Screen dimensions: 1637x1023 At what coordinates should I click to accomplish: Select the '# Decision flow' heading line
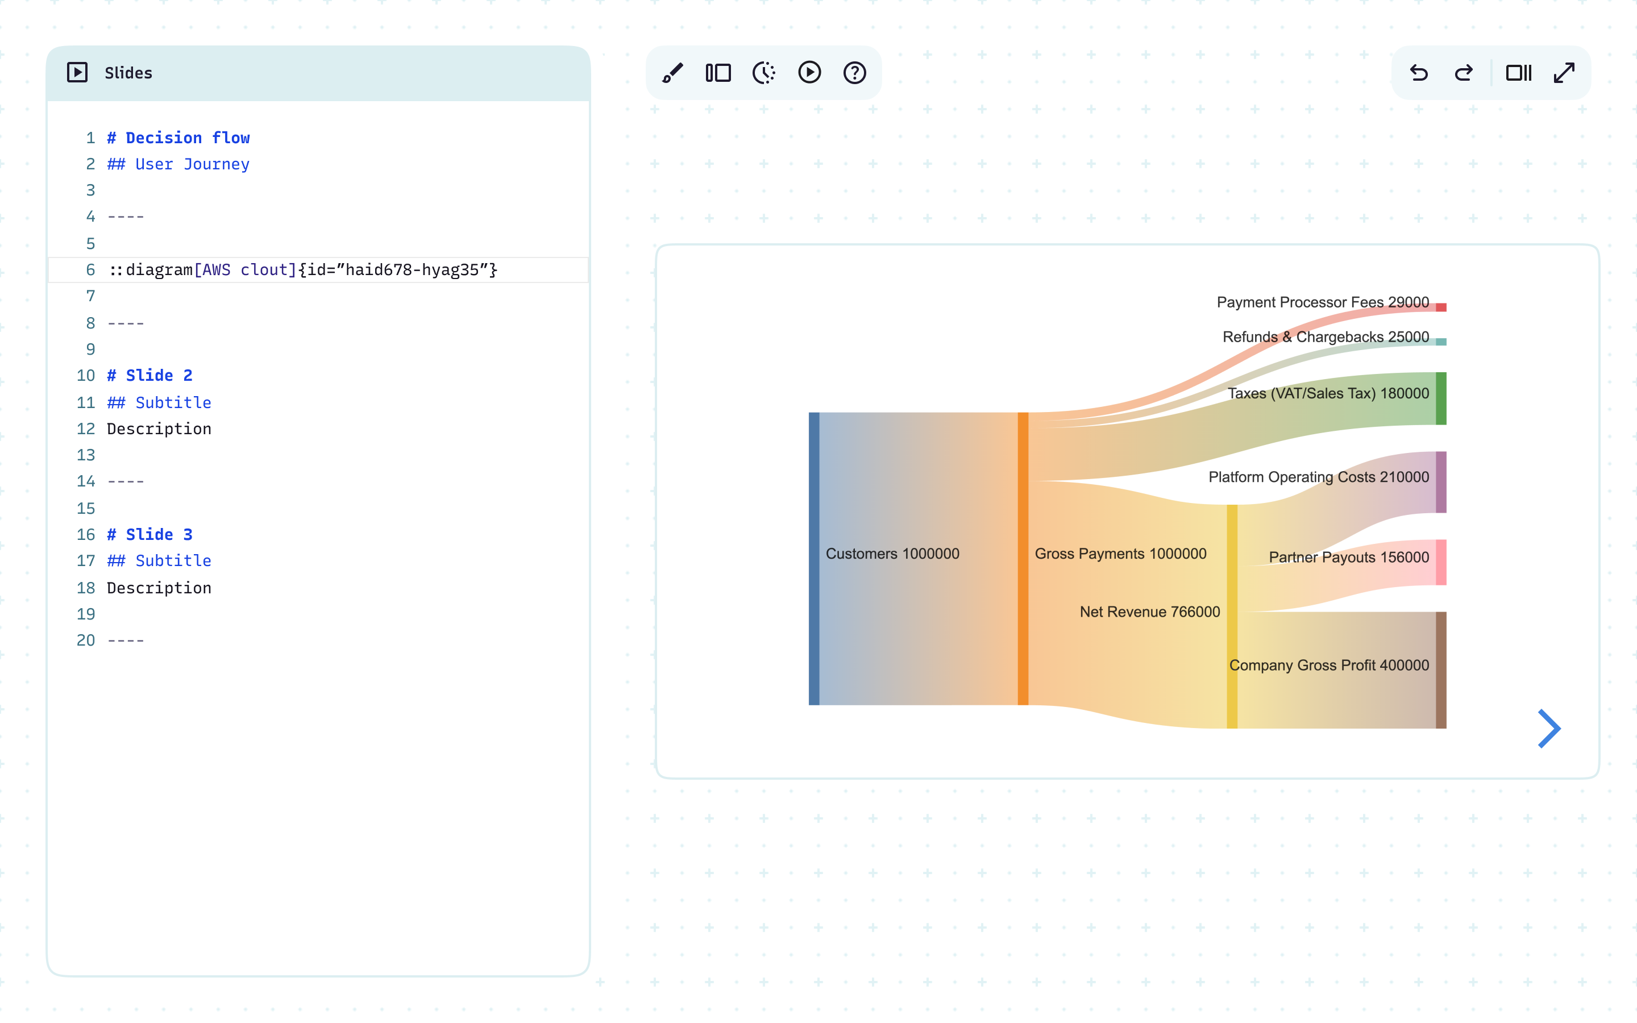(x=178, y=138)
